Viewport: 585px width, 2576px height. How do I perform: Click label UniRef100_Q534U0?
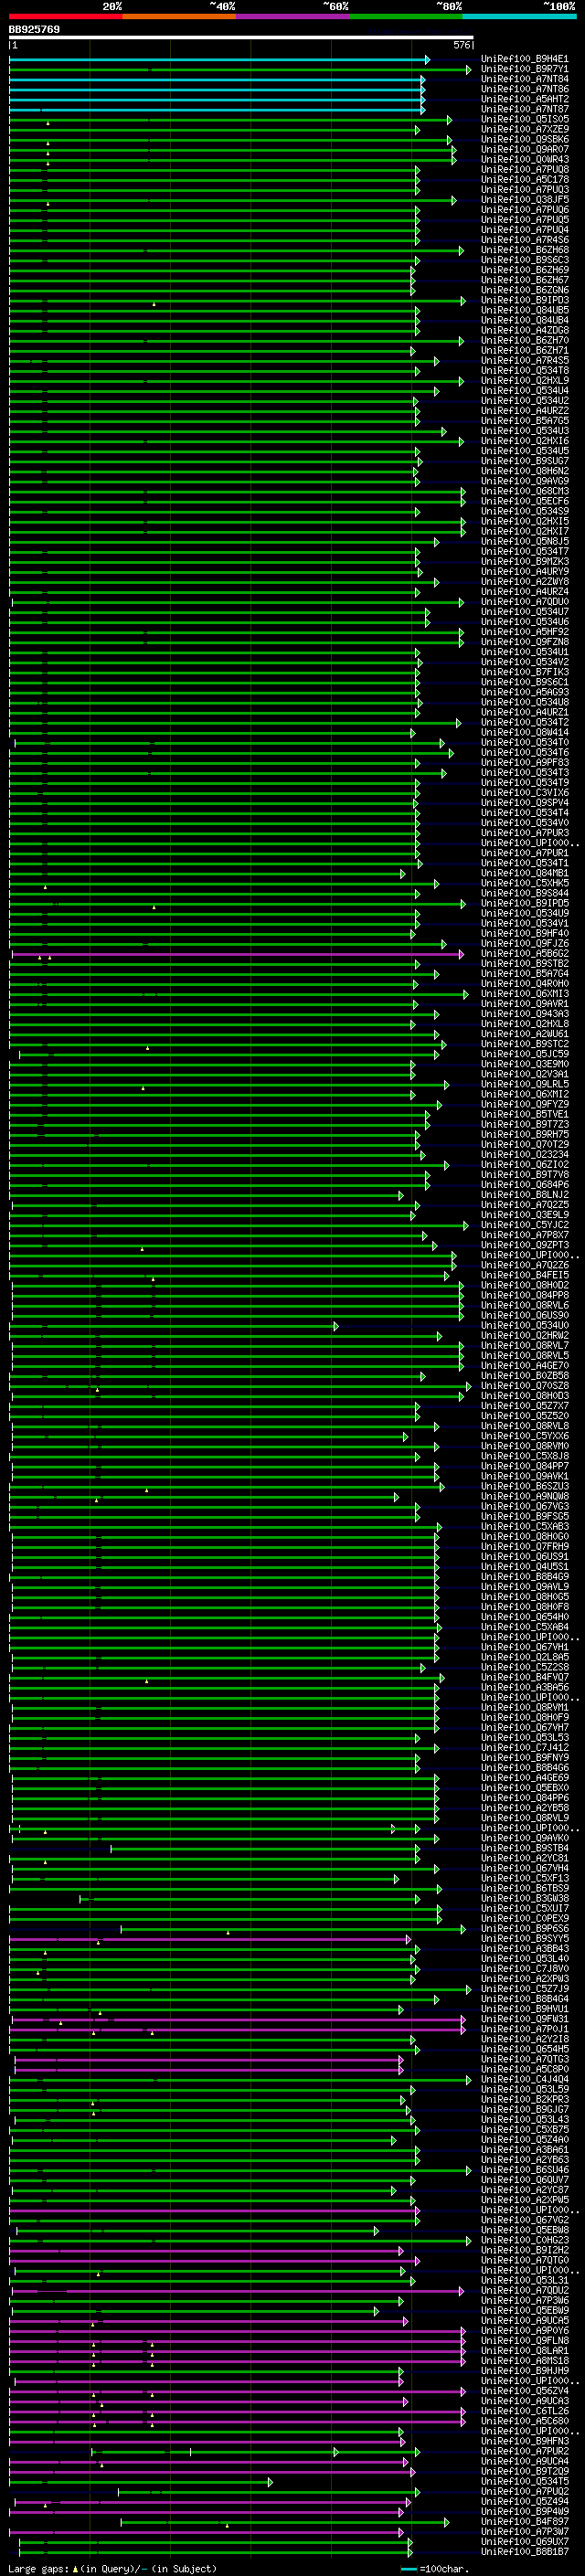tap(524, 1326)
